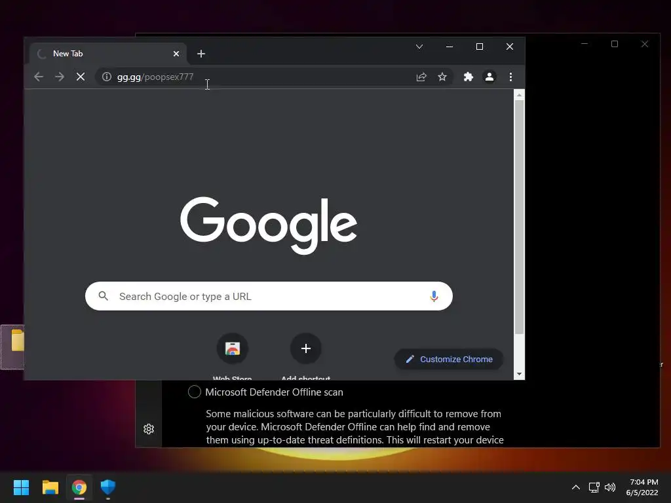Open the network status tray icon
This screenshot has height=503, width=671.
pos(594,487)
